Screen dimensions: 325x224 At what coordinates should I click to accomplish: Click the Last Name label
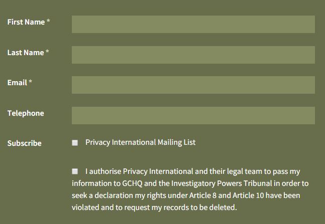tap(25, 53)
